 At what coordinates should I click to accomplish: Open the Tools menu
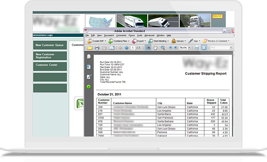[x=140, y=36]
